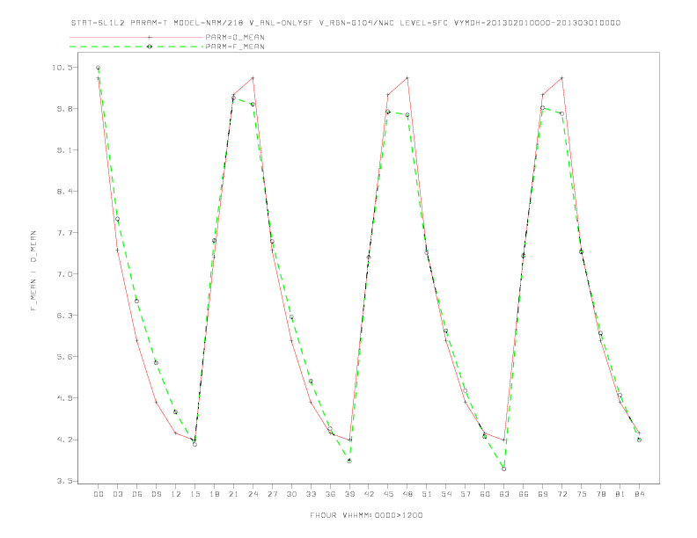Viewport: 697px width, 538px height.
Task: Click the x-axis tick label 84
Action: (x=639, y=494)
